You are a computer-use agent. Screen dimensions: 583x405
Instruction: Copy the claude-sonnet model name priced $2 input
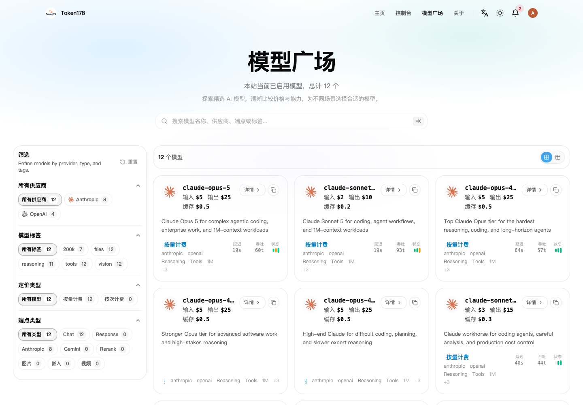click(415, 190)
